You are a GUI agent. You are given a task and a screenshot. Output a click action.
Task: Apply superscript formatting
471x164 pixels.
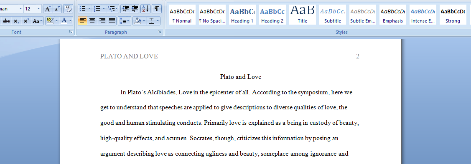26,21
